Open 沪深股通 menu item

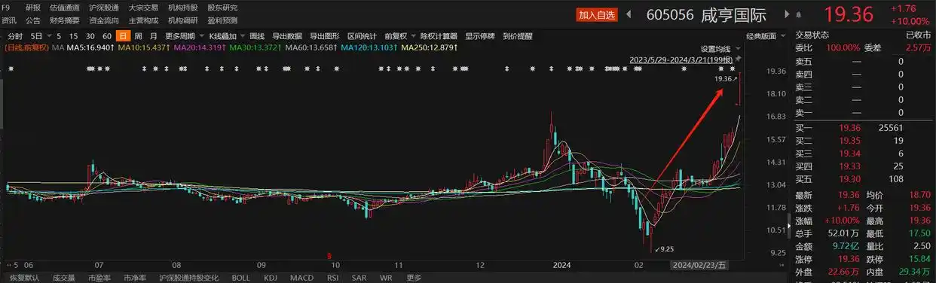(104, 8)
